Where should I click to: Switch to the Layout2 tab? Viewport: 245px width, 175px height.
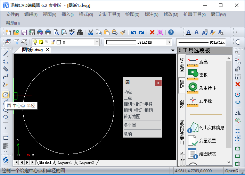tap(87, 163)
